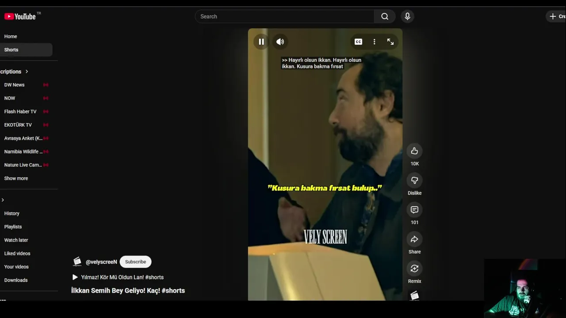This screenshot has height=318, width=566.
Task: Click the search magnifier button
Action: point(385,16)
